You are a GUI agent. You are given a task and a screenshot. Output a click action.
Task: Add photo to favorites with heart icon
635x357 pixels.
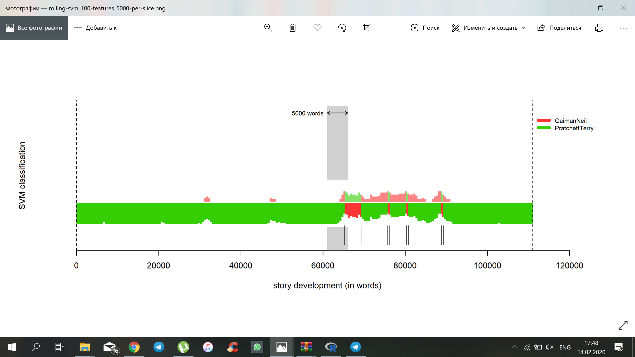(317, 28)
